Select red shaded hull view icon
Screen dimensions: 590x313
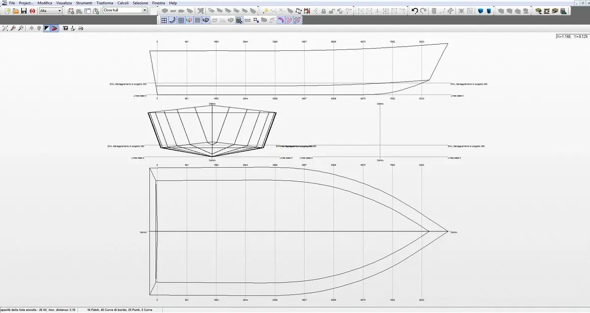coord(54,28)
